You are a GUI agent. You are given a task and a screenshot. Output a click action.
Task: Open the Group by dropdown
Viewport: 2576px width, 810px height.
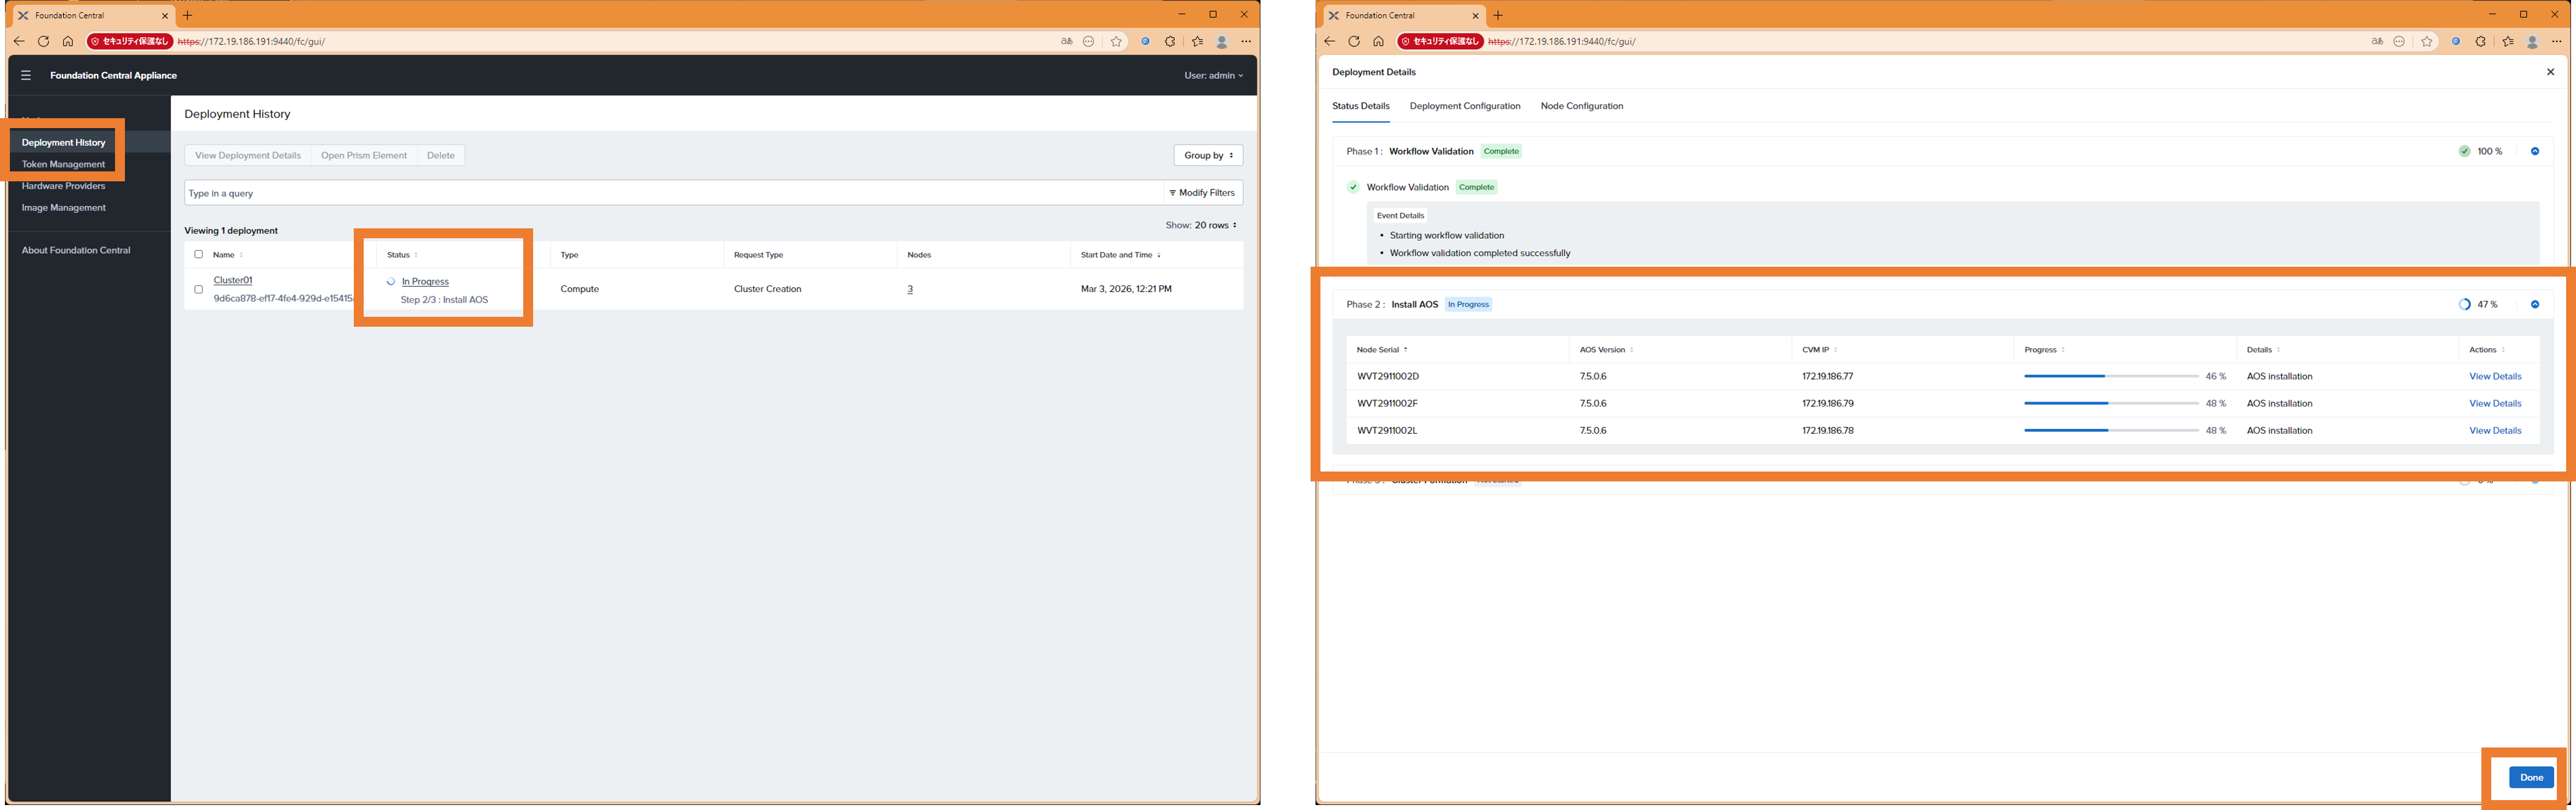pos(1207,155)
